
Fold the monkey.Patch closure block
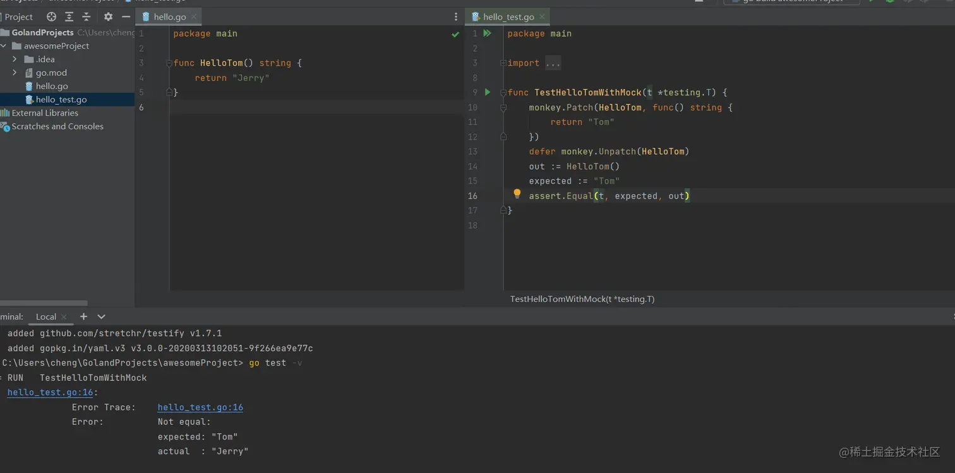coord(503,107)
